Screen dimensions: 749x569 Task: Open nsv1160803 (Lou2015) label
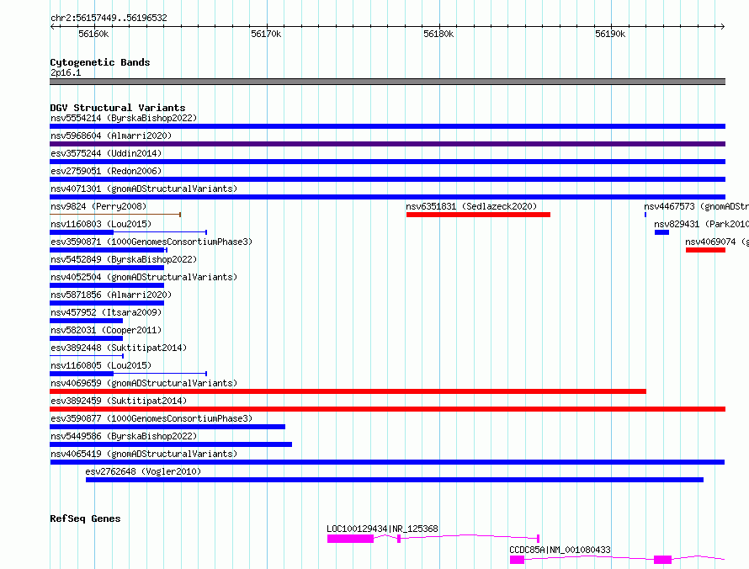[101, 224]
